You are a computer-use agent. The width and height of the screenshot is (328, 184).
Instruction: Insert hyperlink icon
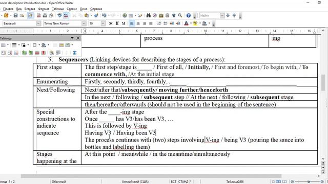coord(125,15)
